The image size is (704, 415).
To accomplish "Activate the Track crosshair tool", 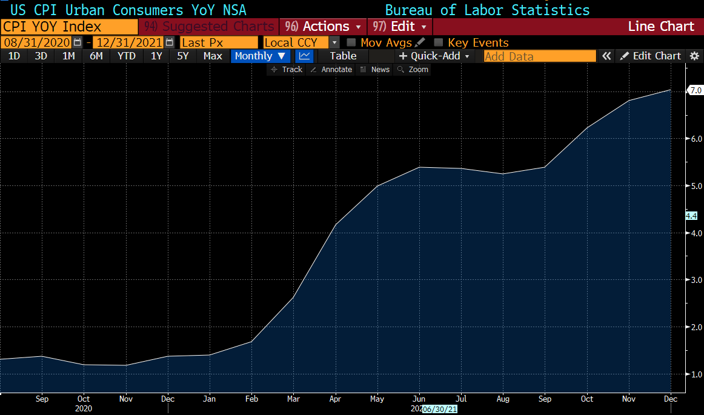I will coord(286,70).
